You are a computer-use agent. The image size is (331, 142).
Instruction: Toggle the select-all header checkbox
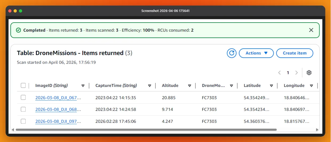(23, 85)
